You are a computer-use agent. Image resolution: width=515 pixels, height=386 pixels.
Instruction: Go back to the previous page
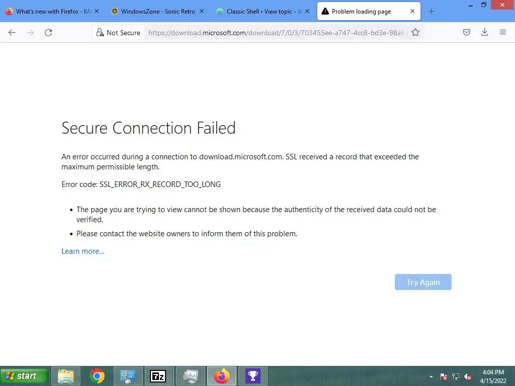click(12, 33)
